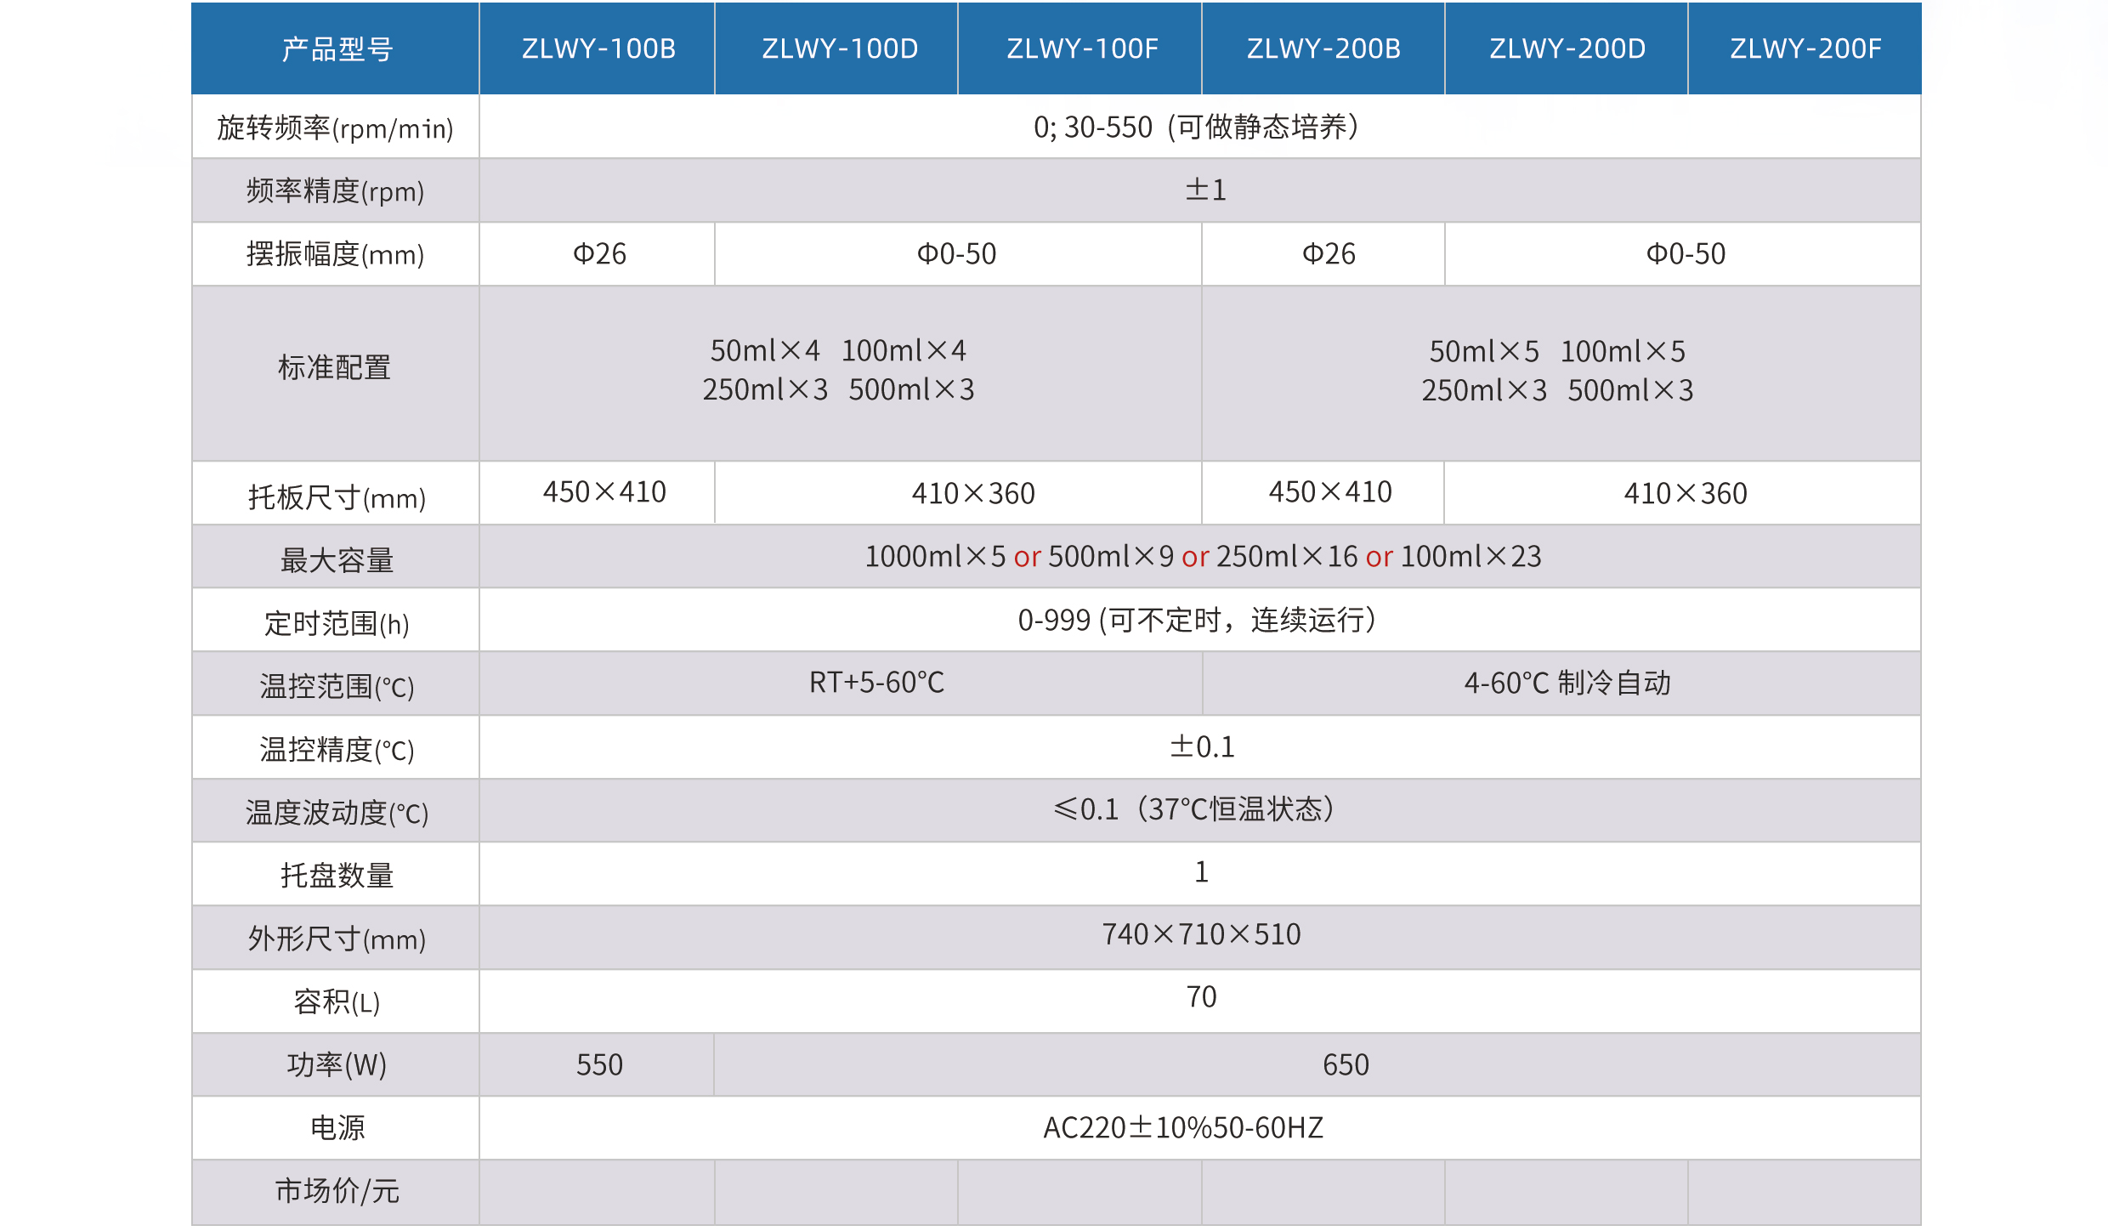Click the 功率(W) row label
This screenshot has height=1231, width=2108.
click(x=337, y=1065)
